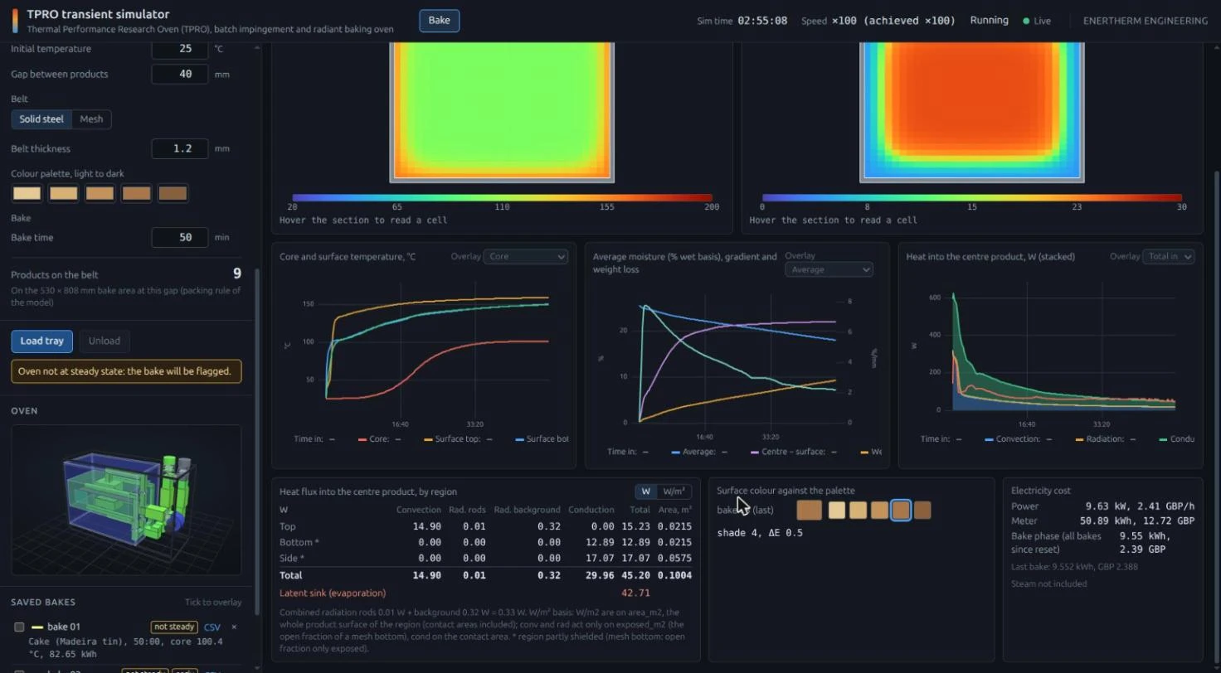
Task: Click the blue Average legend marker
Action: click(676, 452)
